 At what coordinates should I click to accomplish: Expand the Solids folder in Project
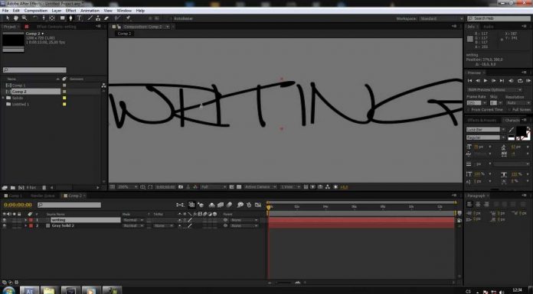click(3, 98)
